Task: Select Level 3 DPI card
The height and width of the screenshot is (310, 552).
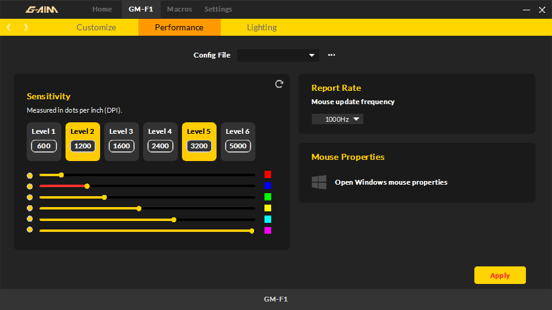Action: (x=121, y=142)
